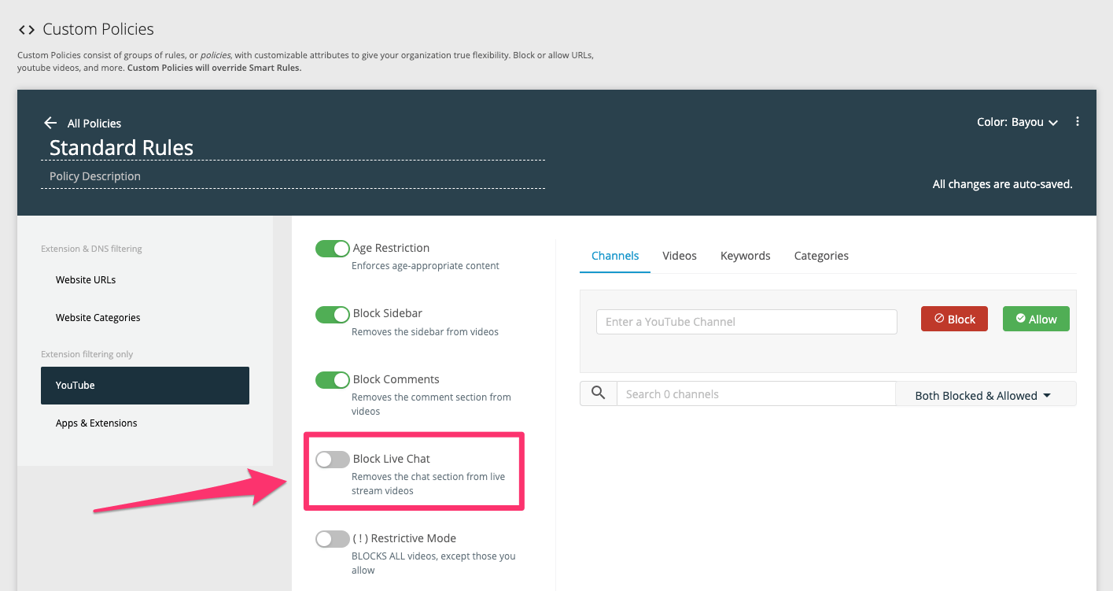Click the green Allow button
1113x591 pixels.
click(x=1036, y=319)
